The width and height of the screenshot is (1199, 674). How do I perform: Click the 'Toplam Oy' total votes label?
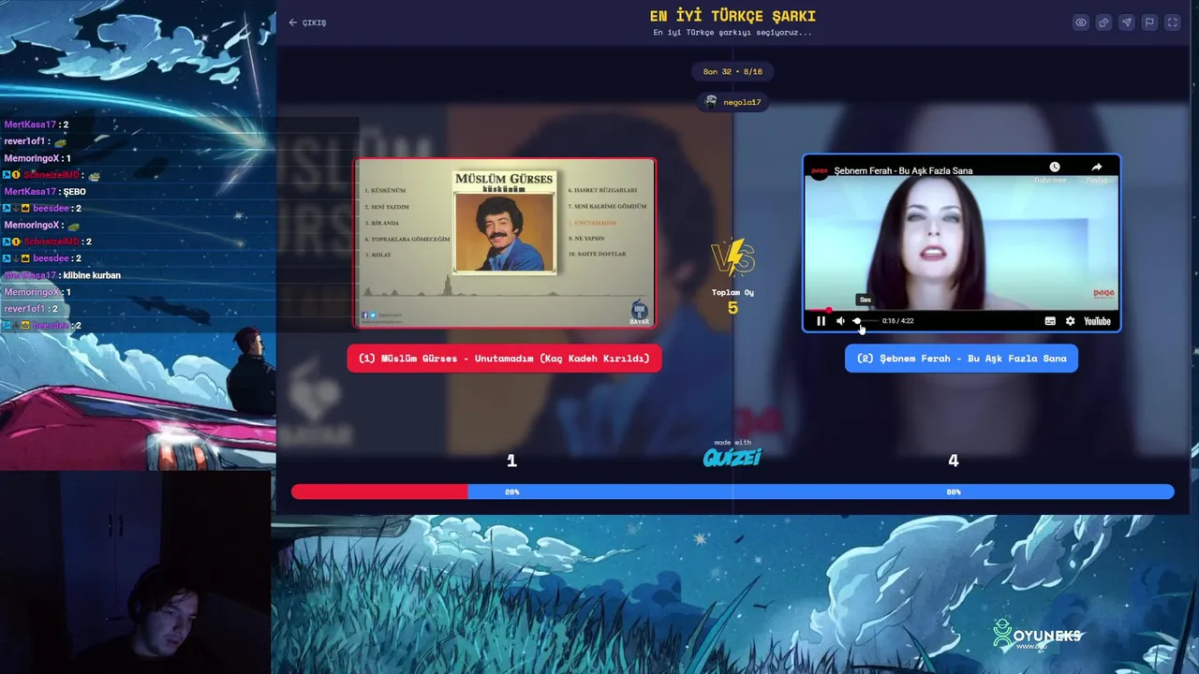click(733, 292)
